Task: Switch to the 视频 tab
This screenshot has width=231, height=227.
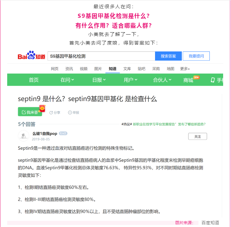Action: (84, 69)
